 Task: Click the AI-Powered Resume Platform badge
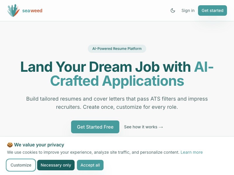tap(117, 49)
